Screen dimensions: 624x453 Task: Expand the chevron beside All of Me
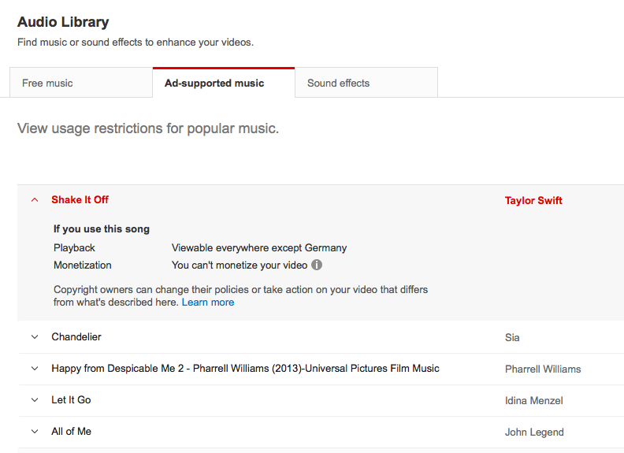coord(34,432)
